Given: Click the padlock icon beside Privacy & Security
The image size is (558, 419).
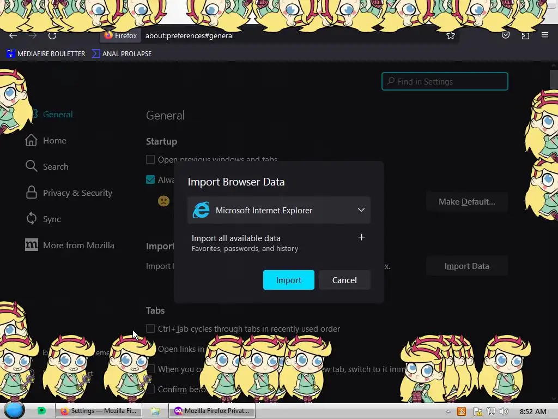Looking at the screenshot, I should [31, 193].
